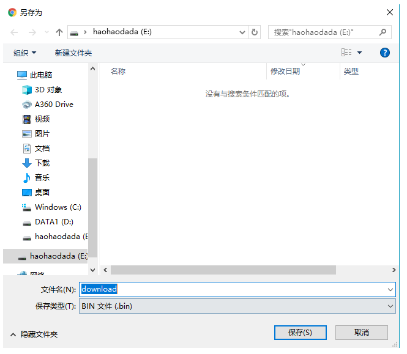
Task: Go up one folder level
Action: [59, 32]
